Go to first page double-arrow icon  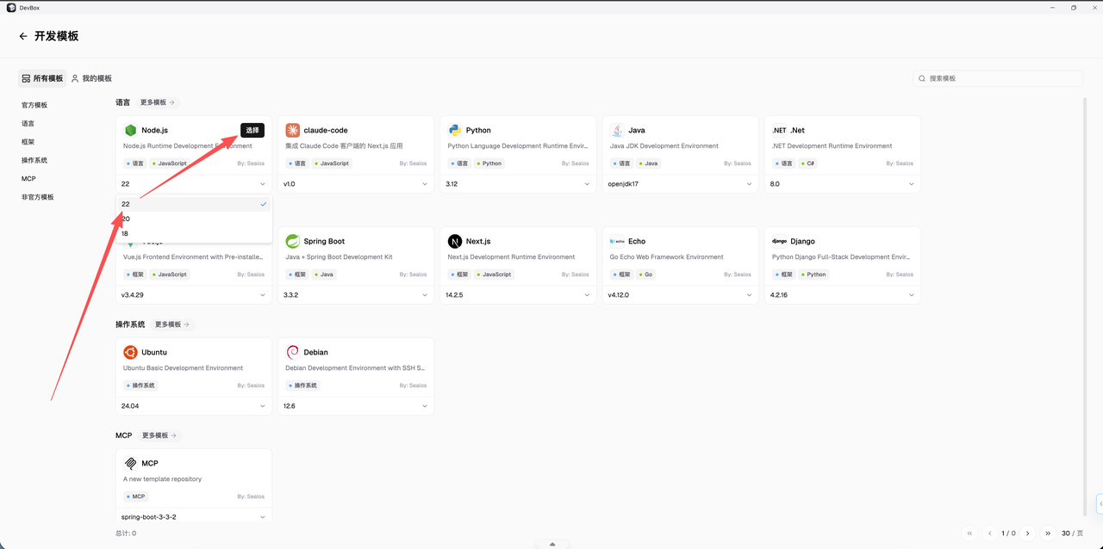coord(970,534)
